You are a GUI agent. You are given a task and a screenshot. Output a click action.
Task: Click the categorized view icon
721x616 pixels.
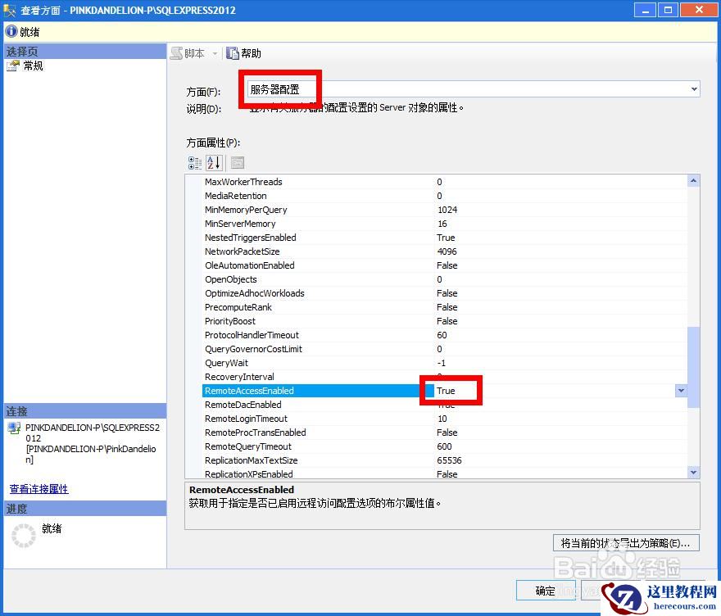click(195, 163)
